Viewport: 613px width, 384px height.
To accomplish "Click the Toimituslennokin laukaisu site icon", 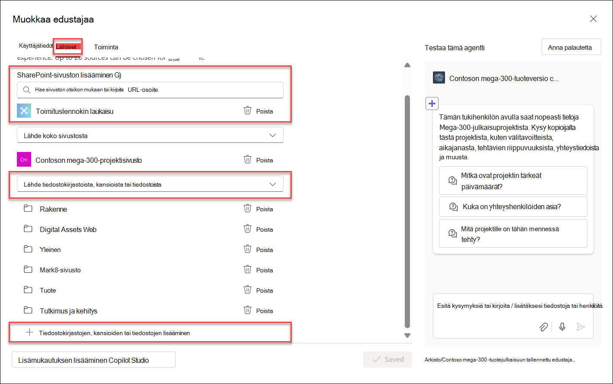I will click(x=24, y=111).
